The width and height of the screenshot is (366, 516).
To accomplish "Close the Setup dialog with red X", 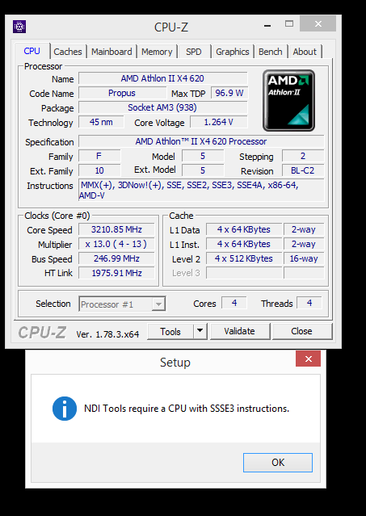I will point(308,359).
